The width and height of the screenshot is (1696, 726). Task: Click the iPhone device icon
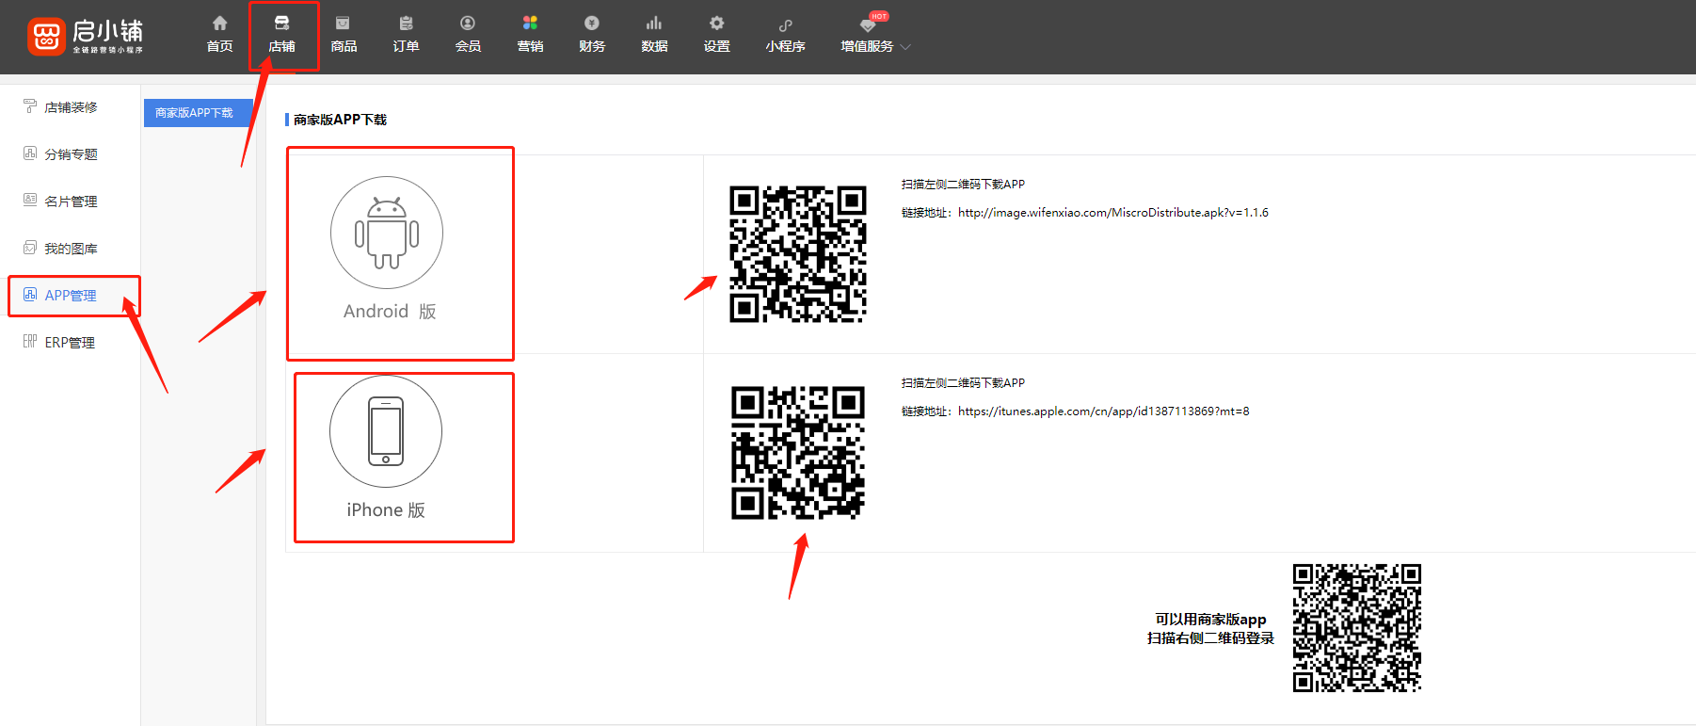386,431
